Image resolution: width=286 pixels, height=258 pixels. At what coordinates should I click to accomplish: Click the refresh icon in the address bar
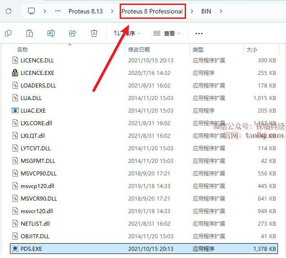click(9, 11)
